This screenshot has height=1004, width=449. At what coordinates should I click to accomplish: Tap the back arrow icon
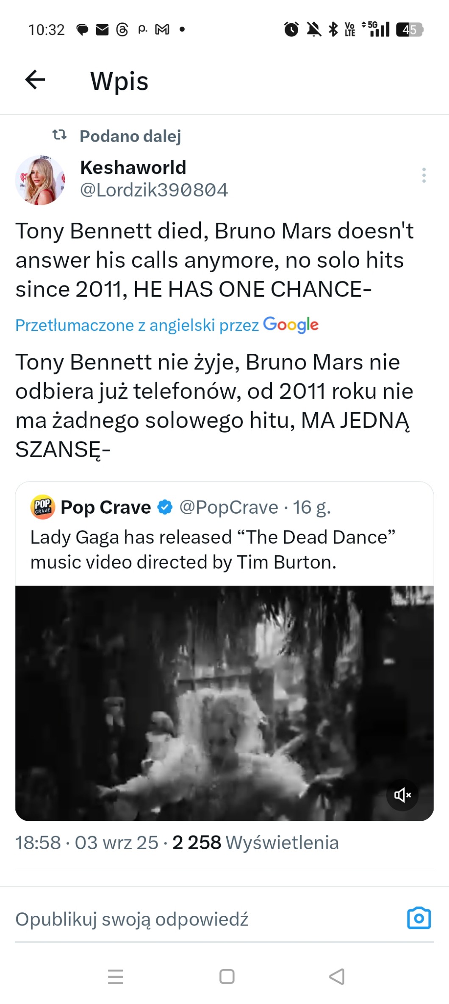tap(35, 80)
